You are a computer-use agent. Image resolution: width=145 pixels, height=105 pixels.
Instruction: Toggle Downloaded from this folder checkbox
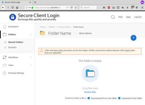pyautogui.click(x=89, y=98)
